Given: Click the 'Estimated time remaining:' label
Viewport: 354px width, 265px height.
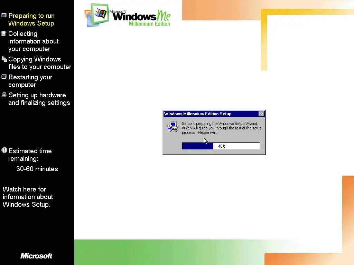Looking at the screenshot, I should [30, 155].
